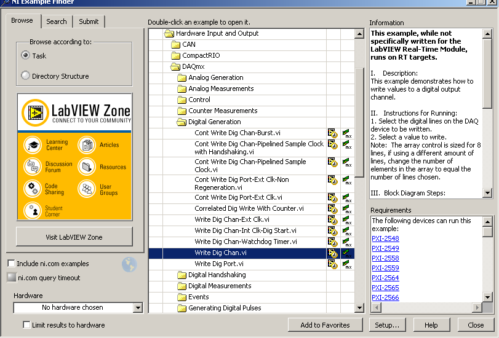Image resolution: width=499 pixels, height=338 pixels.
Task: Click VI icon for Write Dig Chan.vi
Action: coord(332,253)
